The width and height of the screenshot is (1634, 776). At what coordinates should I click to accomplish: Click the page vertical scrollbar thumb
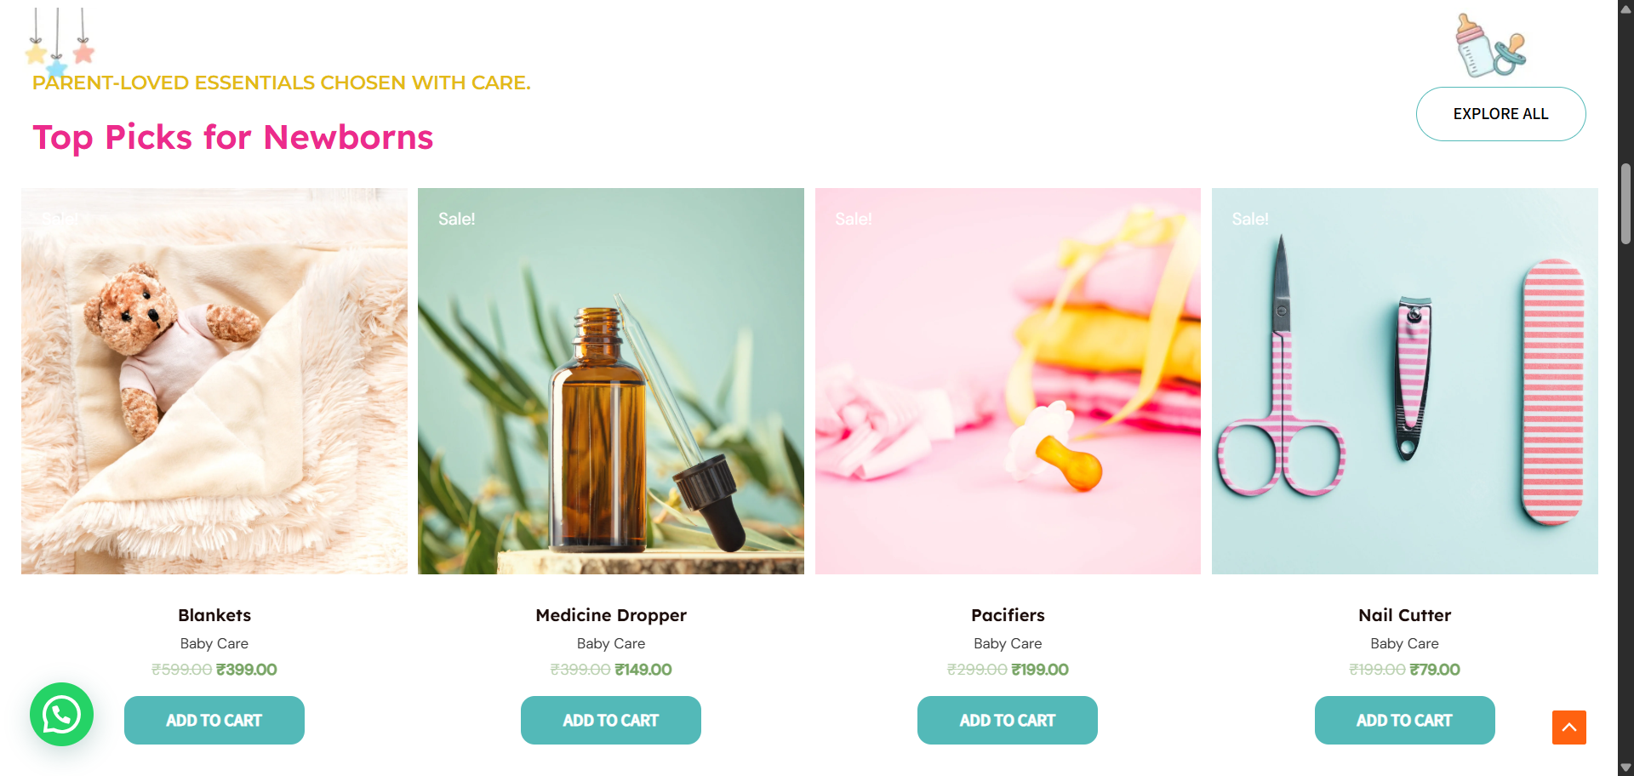pyautogui.click(x=1625, y=203)
